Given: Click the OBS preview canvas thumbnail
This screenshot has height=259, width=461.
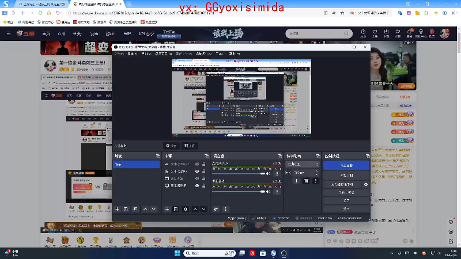Looking at the screenshot, I should click(241, 98).
